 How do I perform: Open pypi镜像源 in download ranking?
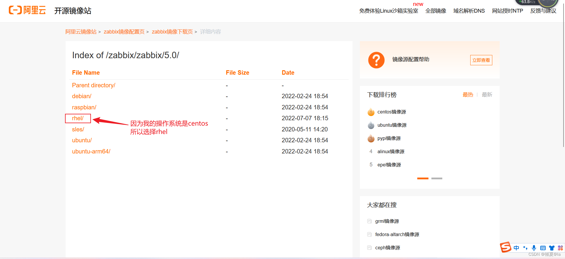pyautogui.click(x=389, y=138)
